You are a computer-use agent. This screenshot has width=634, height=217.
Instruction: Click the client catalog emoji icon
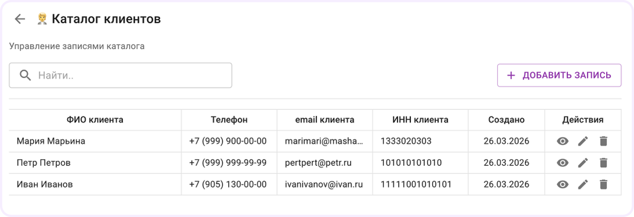pos(42,19)
